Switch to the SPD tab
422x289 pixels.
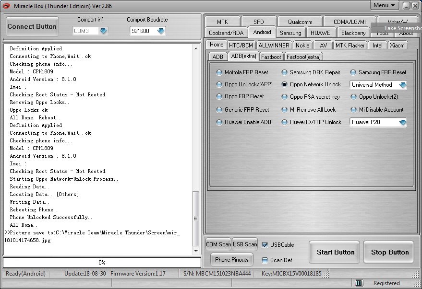pos(259,22)
